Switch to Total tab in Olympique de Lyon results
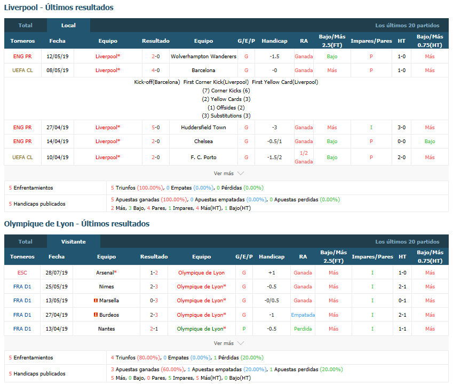 pyautogui.click(x=26, y=241)
